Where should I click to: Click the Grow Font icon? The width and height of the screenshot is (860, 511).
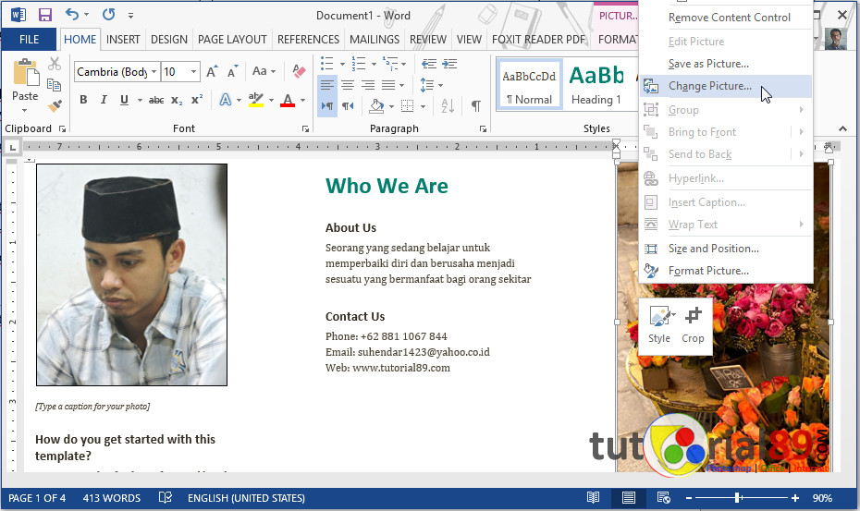[212, 71]
